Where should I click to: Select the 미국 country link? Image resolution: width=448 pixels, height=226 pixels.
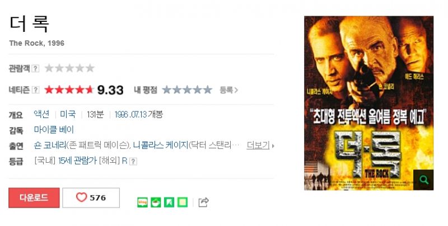coord(68,115)
